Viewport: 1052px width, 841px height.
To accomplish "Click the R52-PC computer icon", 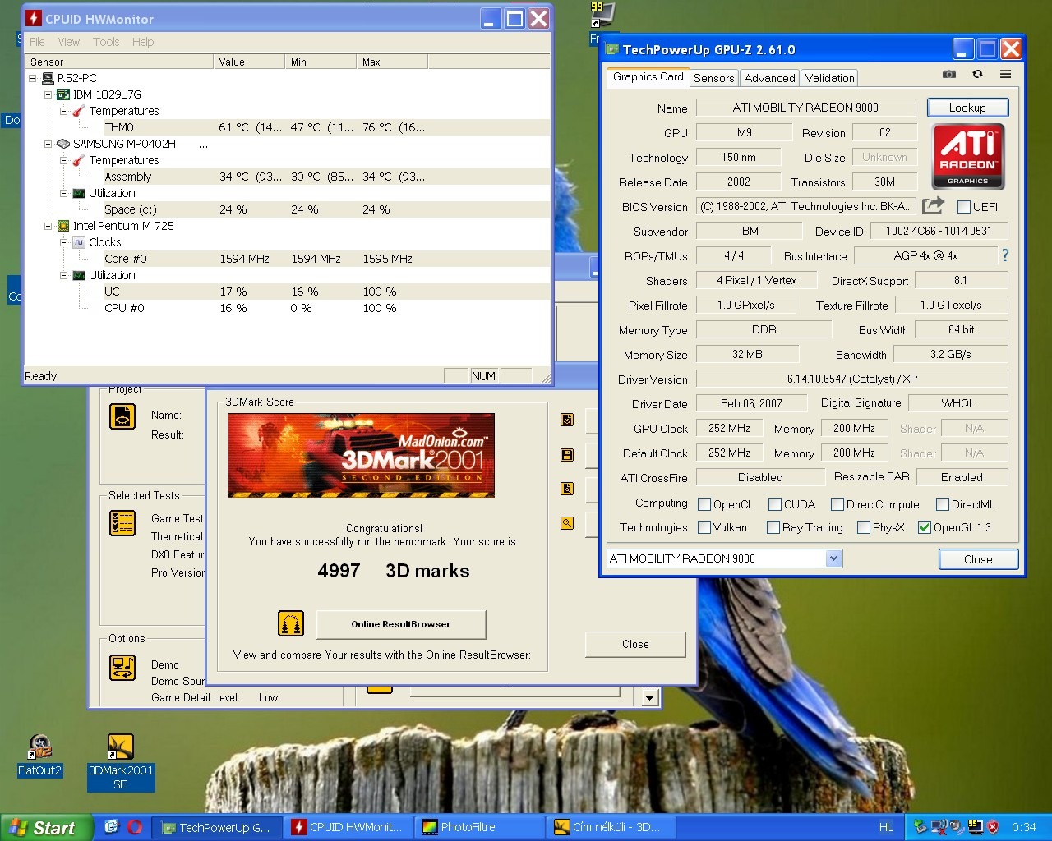I will [x=48, y=78].
